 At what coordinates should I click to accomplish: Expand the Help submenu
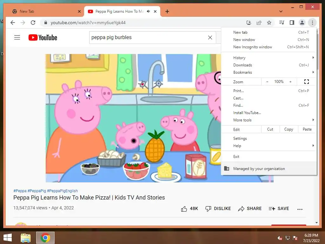pos(269,146)
